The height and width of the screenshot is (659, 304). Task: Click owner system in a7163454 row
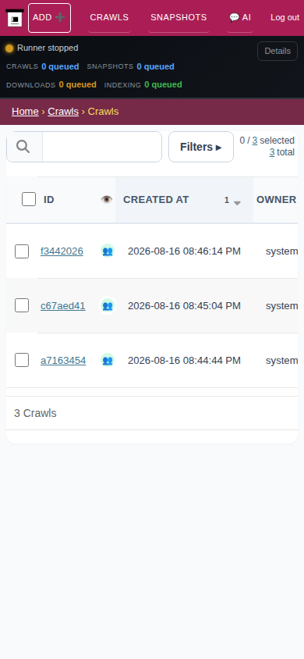point(281,361)
